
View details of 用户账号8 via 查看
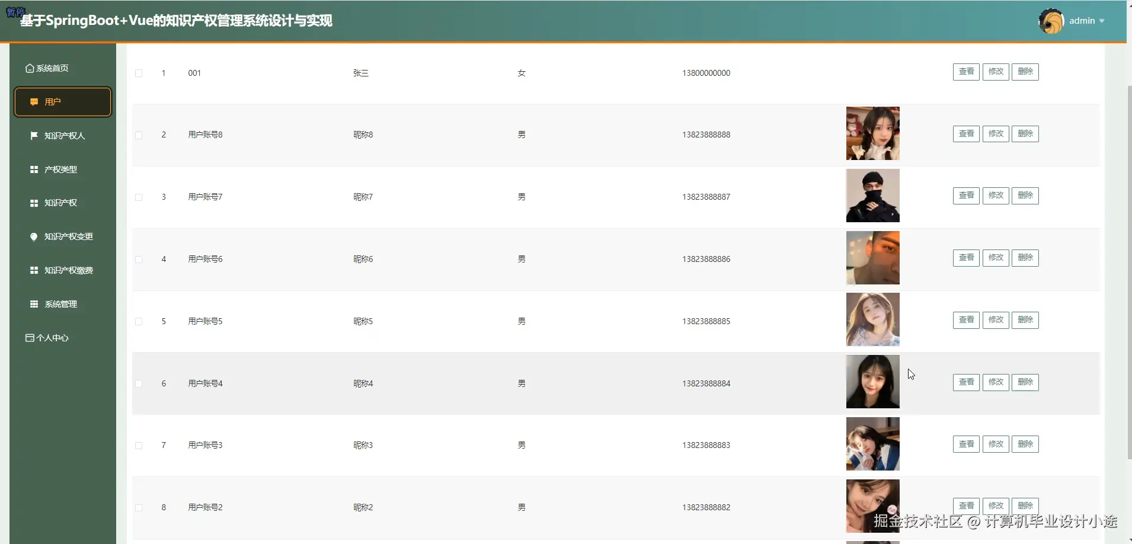point(966,134)
